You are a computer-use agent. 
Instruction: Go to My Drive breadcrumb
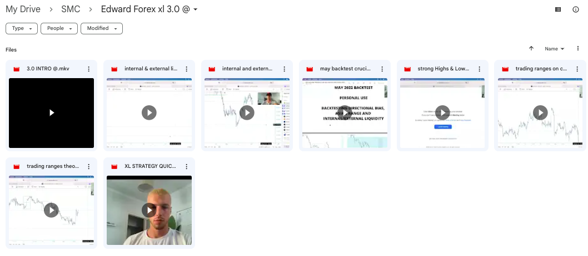(x=23, y=9)
